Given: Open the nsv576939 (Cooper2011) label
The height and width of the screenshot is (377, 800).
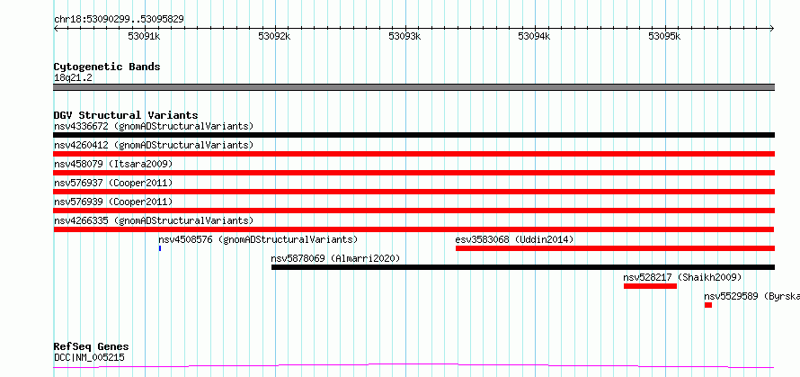Looking at the screenshot, I should [113, 202].
